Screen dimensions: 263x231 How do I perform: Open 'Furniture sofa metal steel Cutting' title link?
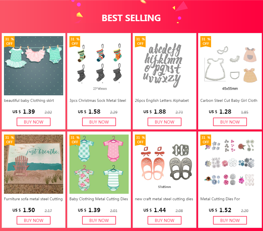[x=33, y=199]
